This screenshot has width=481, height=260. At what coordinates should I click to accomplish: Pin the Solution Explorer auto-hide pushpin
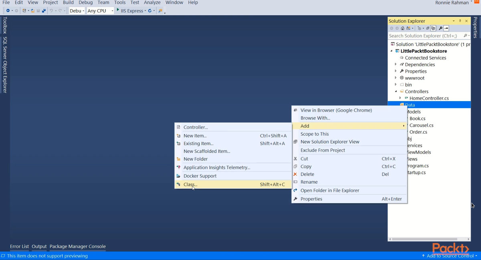(460, 21)
